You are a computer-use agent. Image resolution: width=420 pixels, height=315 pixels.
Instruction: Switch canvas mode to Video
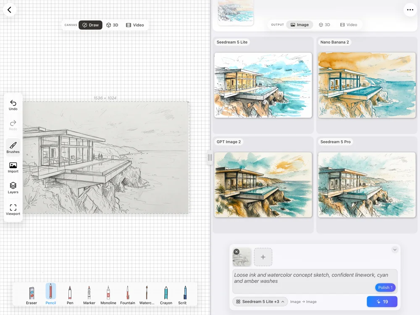(135, 25)
